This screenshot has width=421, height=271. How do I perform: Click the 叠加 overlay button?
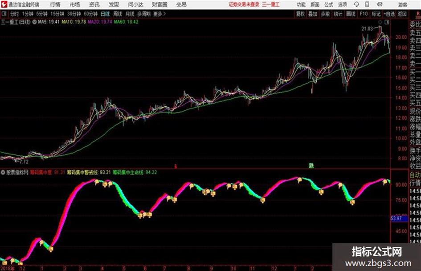click(313, 14)
